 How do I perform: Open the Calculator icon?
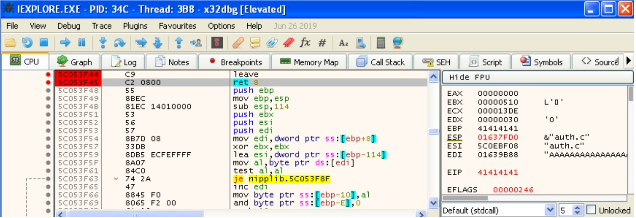(381, 42)
